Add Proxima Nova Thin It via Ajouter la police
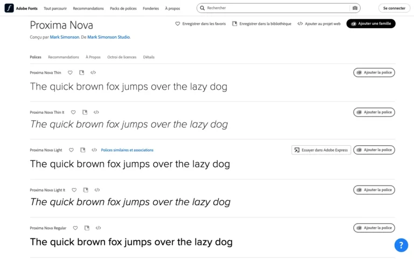The height and width of the screenshot is (259, 414). 374,112
